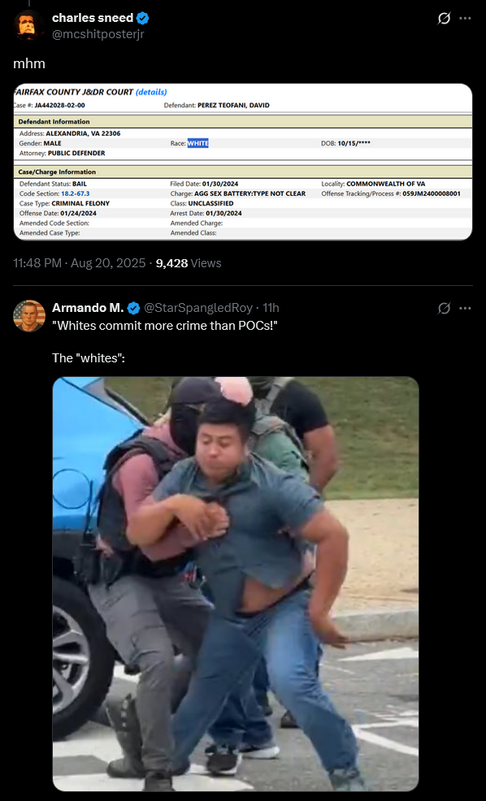Click Armando M.'s verified badge
This screenshot has width=486, height=801.
[133, 308]
